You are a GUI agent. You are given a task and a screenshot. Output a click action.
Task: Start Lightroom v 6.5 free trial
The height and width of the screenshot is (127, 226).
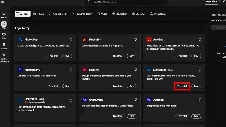(182, 86)
